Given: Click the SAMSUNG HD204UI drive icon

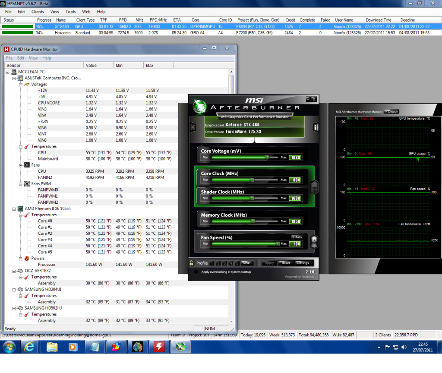Looking at the screenshot, I should click(x=20, y=290).
